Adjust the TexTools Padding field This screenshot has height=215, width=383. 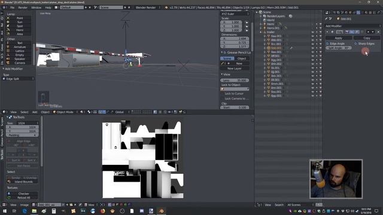[22, 135]
